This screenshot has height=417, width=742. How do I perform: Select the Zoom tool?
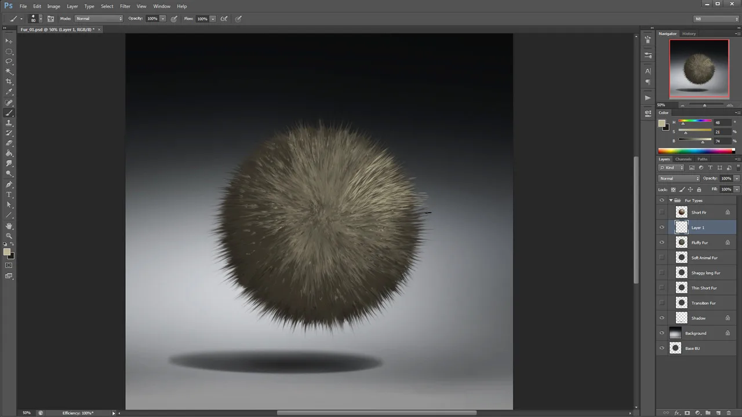[9, 236]
